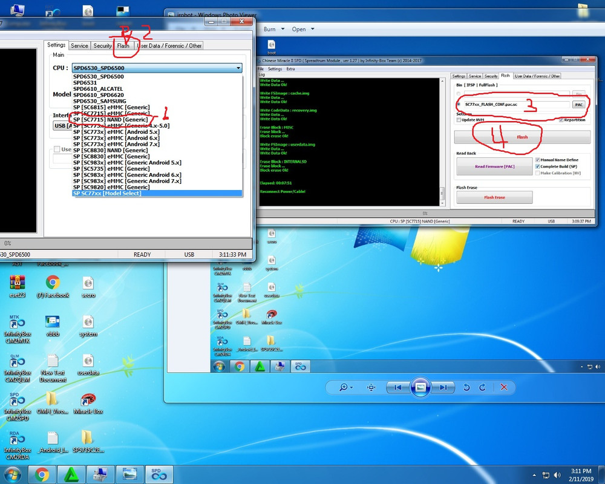Open the Windows Start menu
Image resolution: width=605 pixels, height=484 pixels.
coord(13,474)
